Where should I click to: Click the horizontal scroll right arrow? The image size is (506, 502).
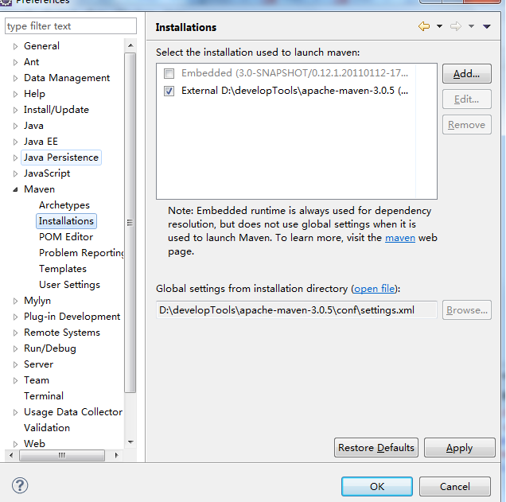coord(116,456)
